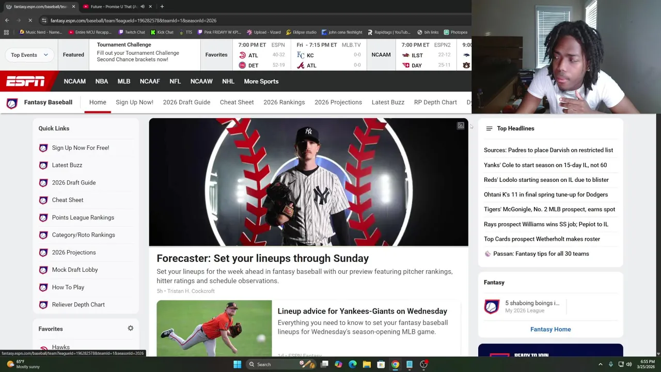Open Microsoft Edge from the taskbar
Image resolution: width=661 pixels, height=372 pixels.
[x=352, y=364]
